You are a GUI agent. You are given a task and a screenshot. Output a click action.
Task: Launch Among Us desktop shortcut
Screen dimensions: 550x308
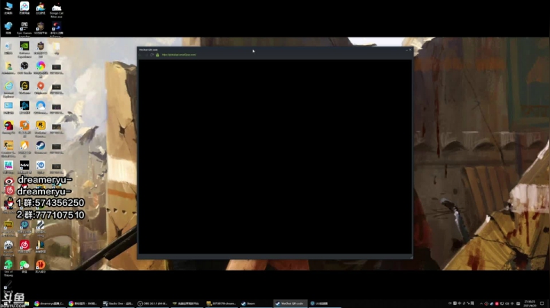[x=8, y=127]
